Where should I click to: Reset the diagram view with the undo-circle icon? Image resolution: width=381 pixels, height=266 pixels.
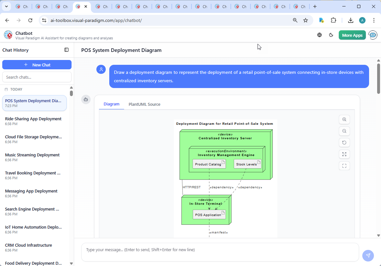344,143
